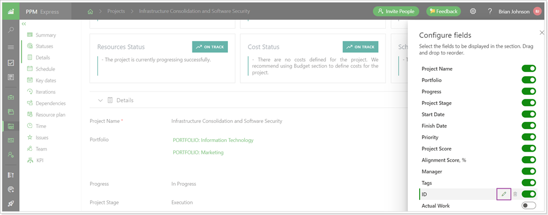Screen dimensions: 548x215
Task: Toggle off the Finish Date field
Action: [x=528, y=125]
